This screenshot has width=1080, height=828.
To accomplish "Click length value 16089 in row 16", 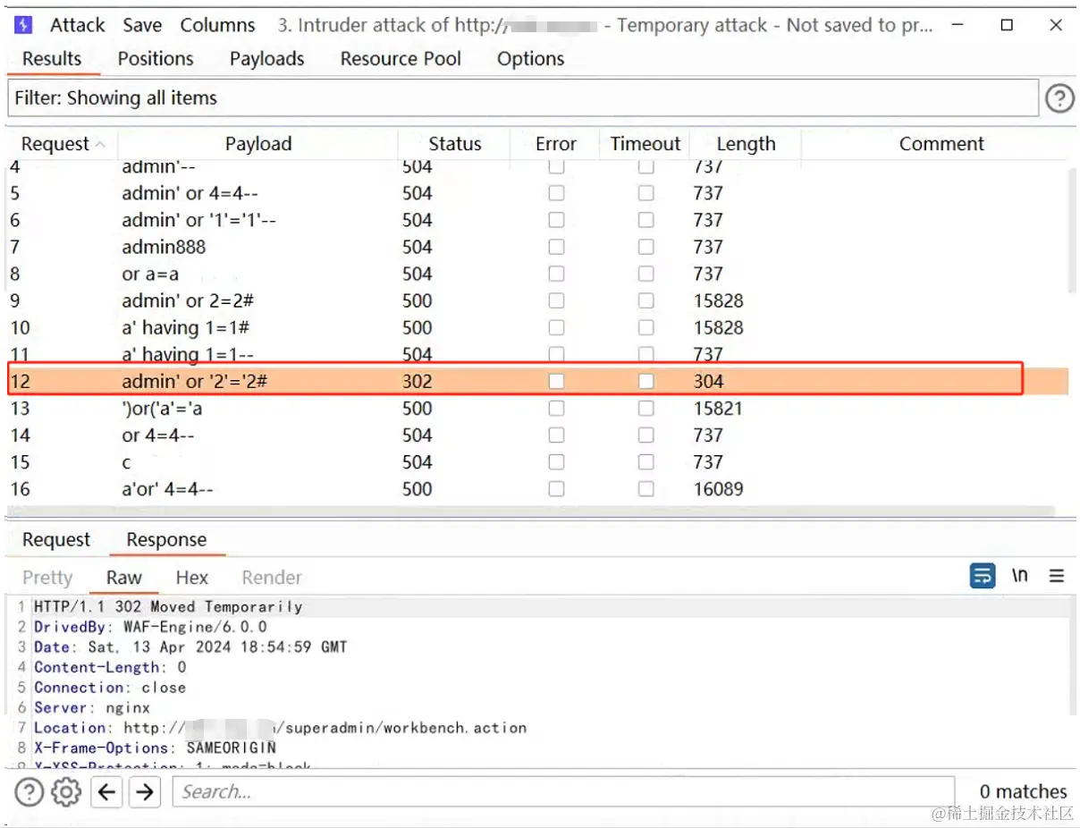I will coord(718,489).
